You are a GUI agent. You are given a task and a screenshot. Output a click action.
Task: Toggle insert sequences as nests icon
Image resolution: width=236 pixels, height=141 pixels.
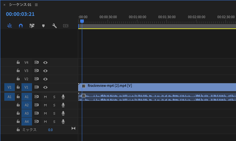(x=10, y=26)
